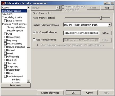Enable the Crop filter checkbox
This screenshot has height=96, width=115.
(5, 34)
